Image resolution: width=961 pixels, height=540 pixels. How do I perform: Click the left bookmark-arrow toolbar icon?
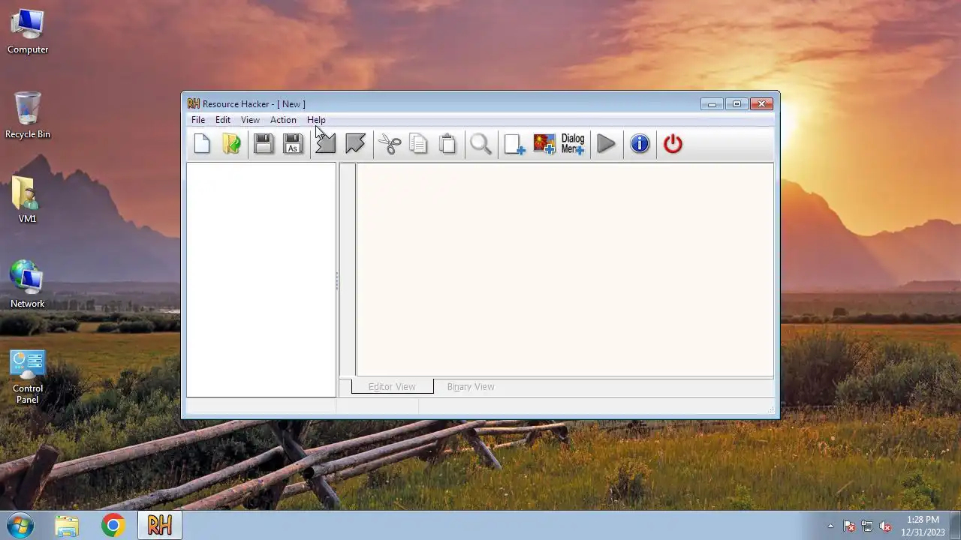click(325, 143)
